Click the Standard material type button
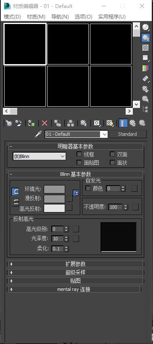The height and width of the screenshot is (344, 153). click(x=127, y=134)
